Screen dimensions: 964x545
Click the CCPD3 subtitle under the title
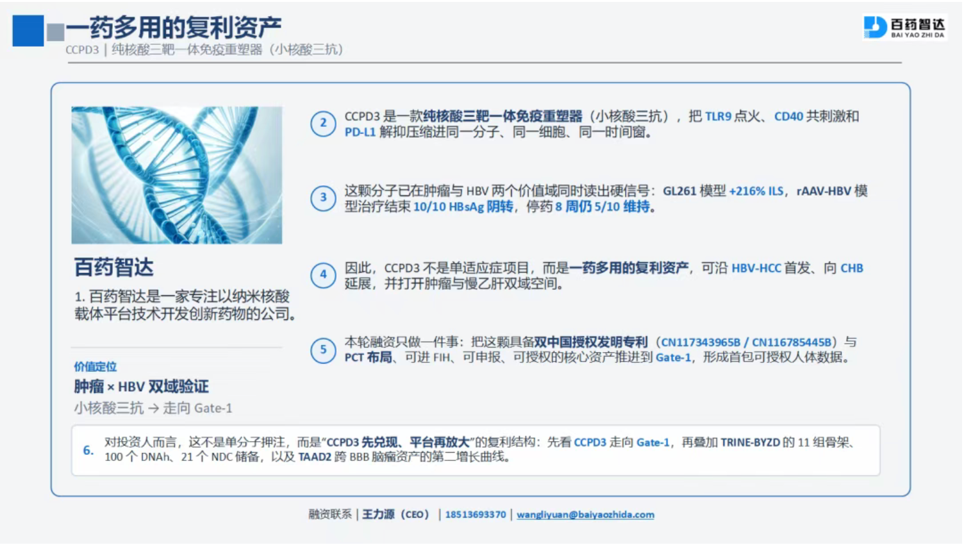click(204, 50)
